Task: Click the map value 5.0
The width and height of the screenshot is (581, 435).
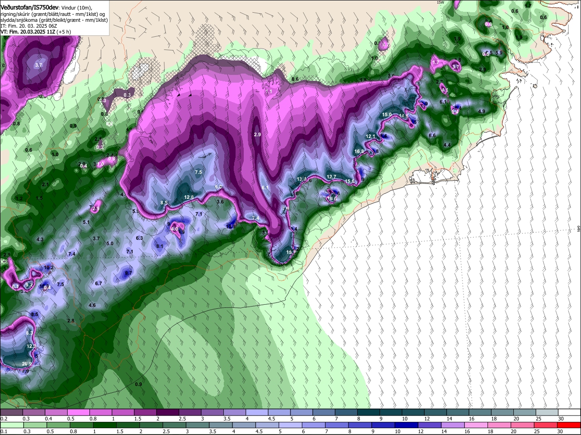Action: (110, 243)
